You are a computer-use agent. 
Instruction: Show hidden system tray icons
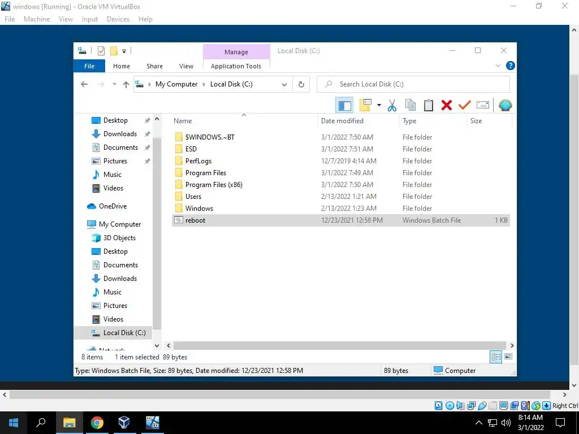(478, 423)
